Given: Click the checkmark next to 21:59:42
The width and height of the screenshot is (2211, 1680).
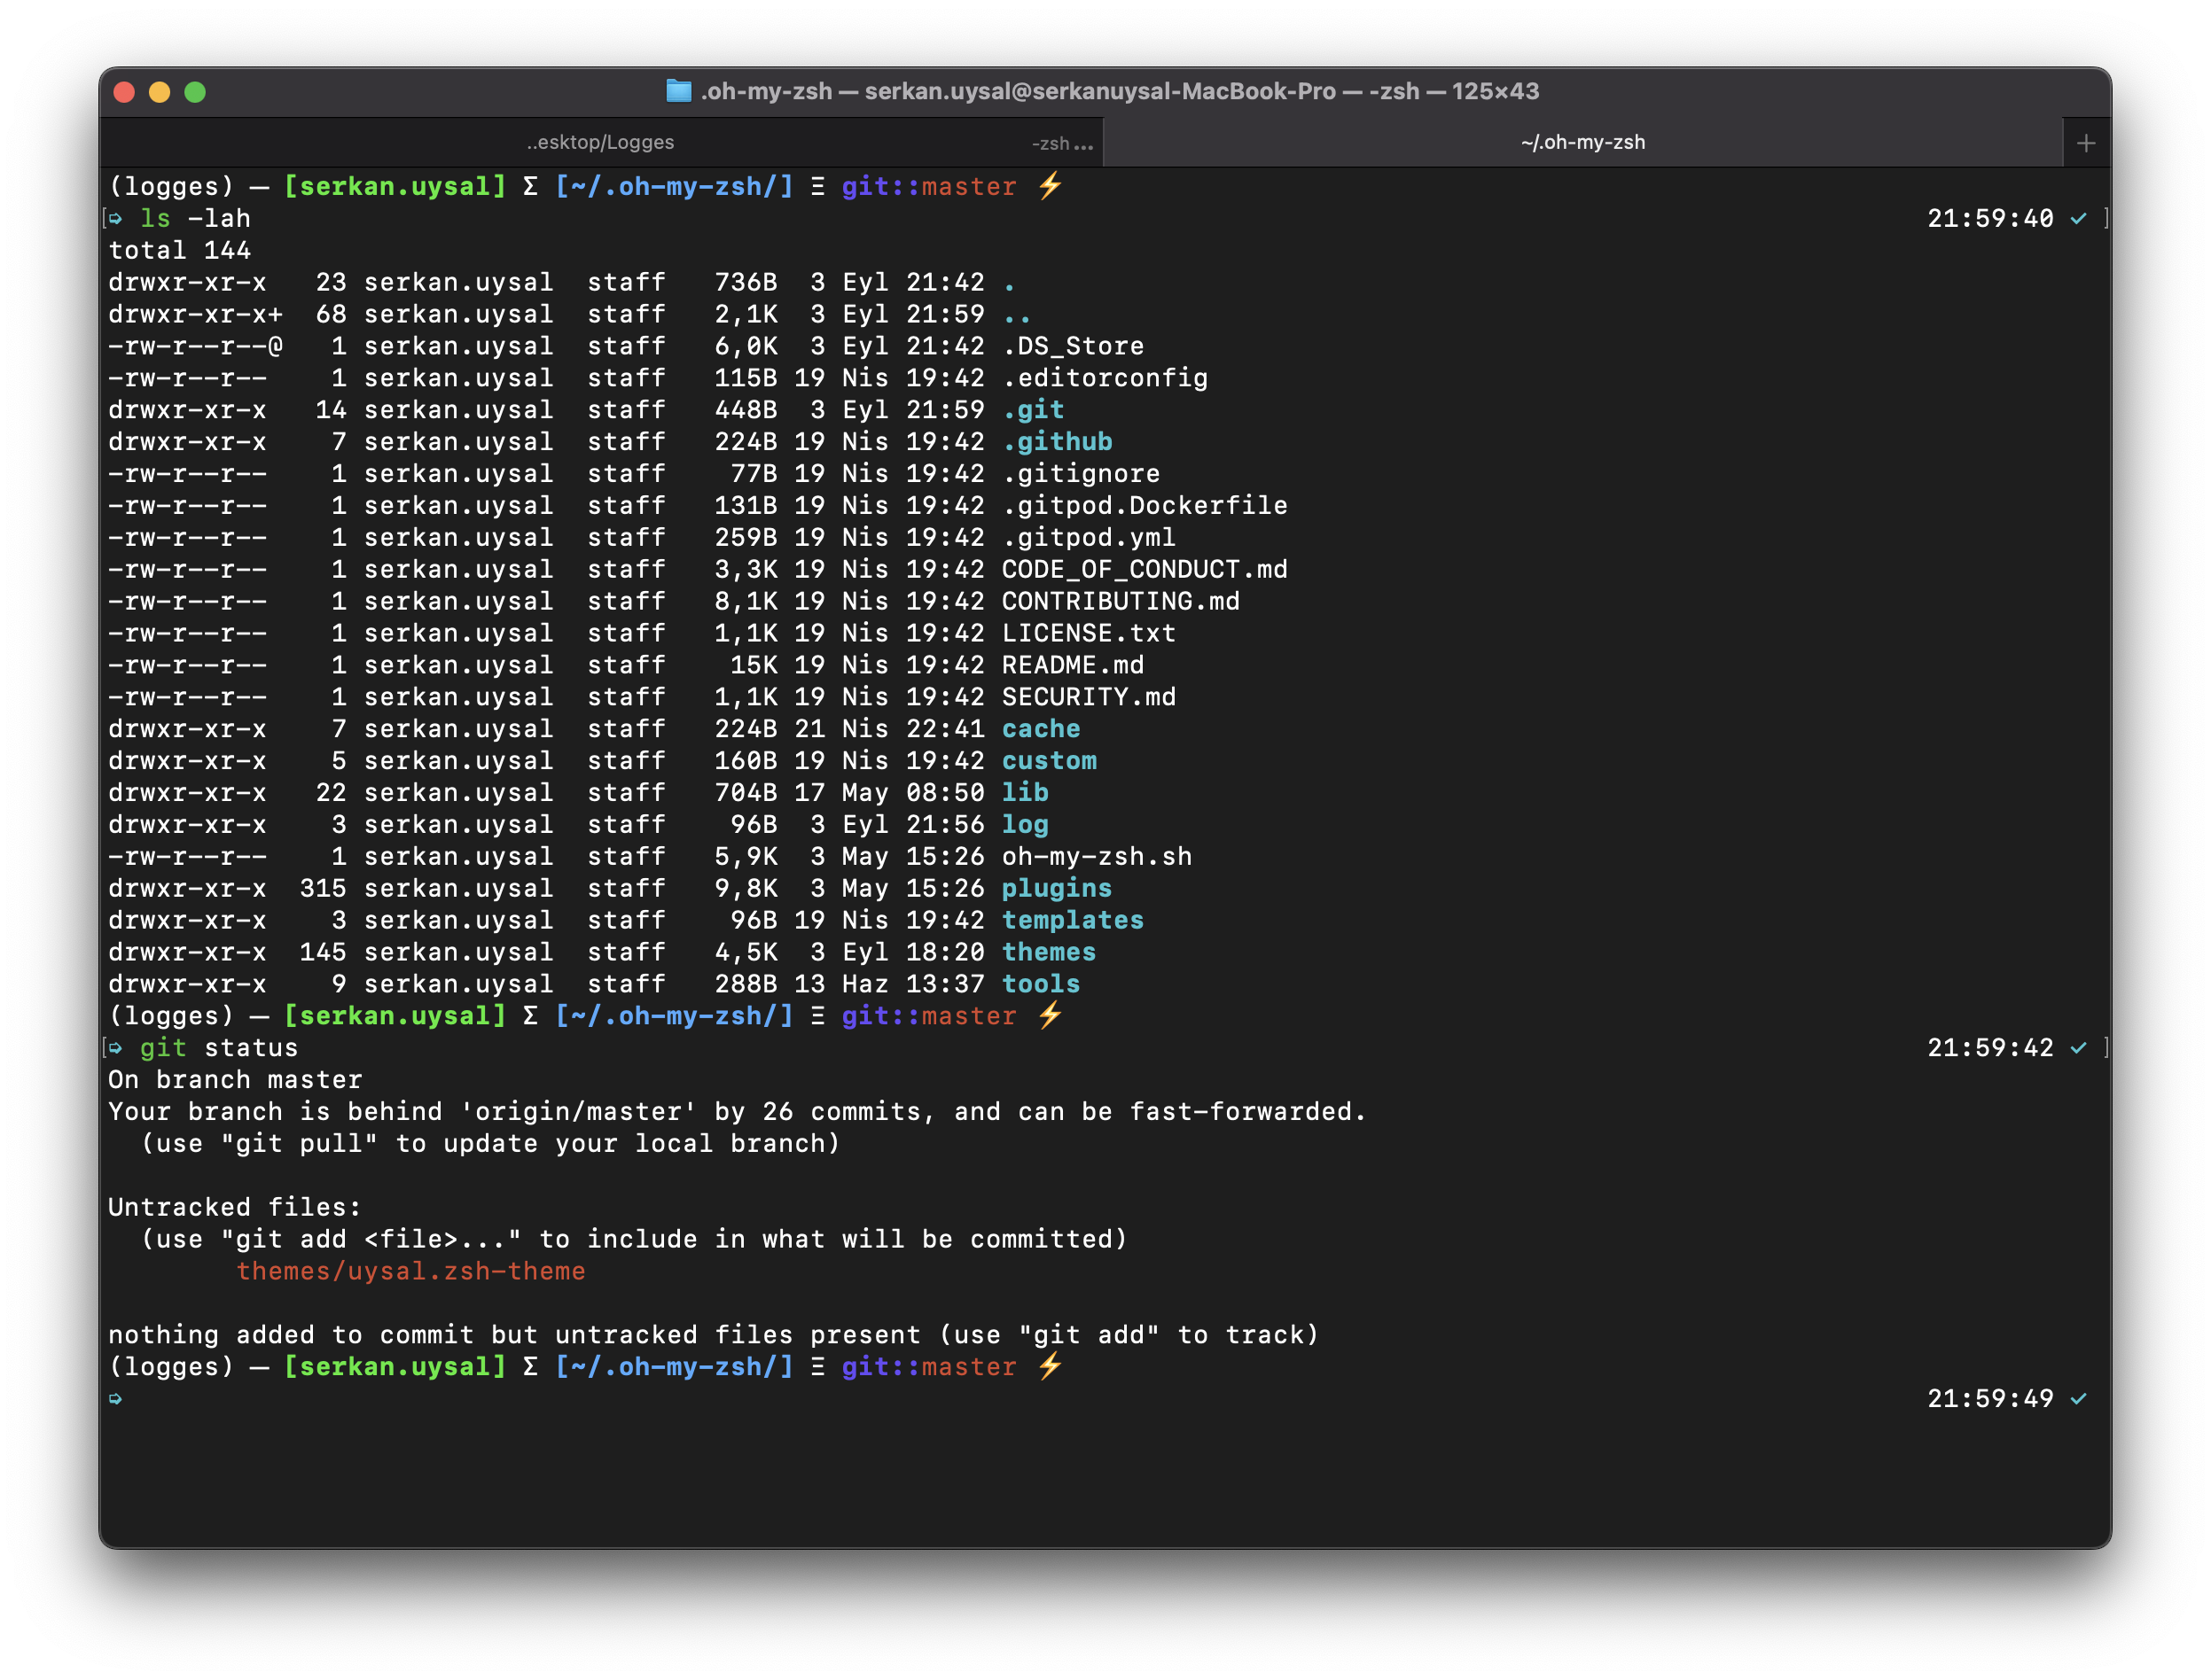Looking at the screenshot, I should coord(2078,1047).
